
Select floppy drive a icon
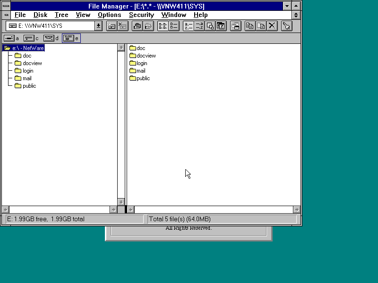[x=9, y=38]
